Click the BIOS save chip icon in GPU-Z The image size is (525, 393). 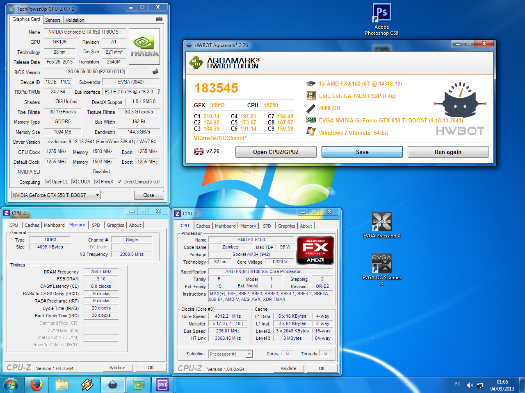coord(155,72)
